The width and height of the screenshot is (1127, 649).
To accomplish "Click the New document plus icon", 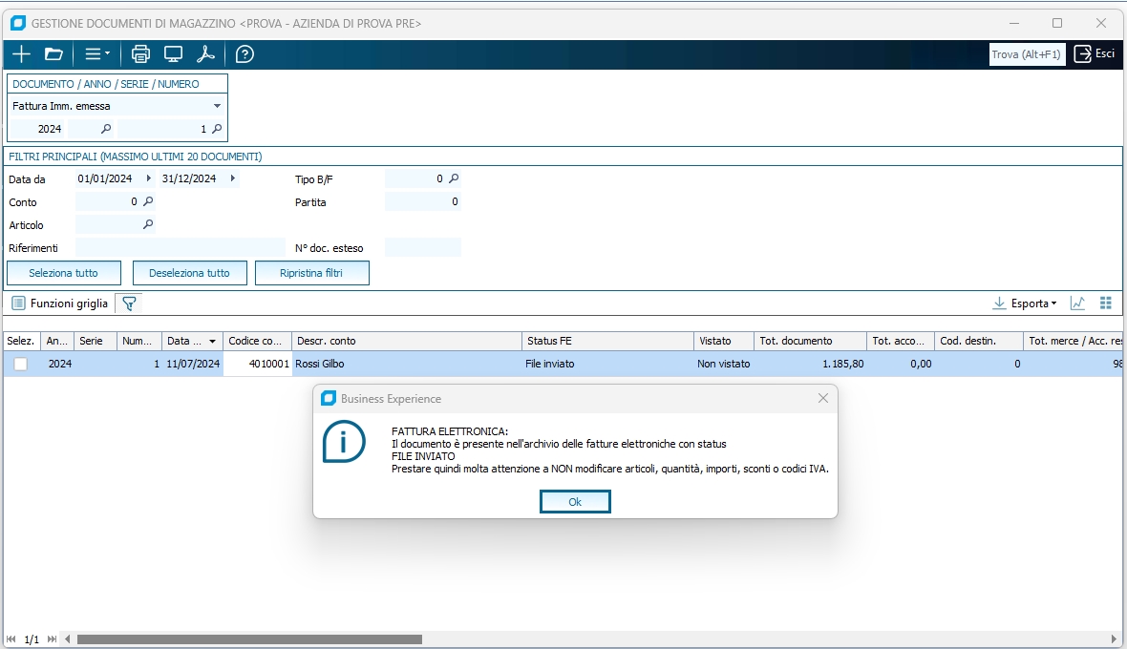I will pyautogui.click(x=22, y=54).
